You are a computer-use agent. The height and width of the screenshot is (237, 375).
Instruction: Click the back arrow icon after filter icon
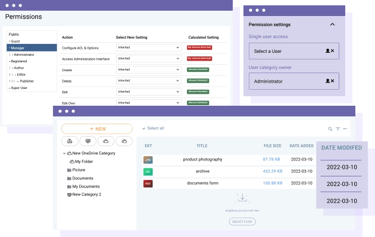point(345,129)
